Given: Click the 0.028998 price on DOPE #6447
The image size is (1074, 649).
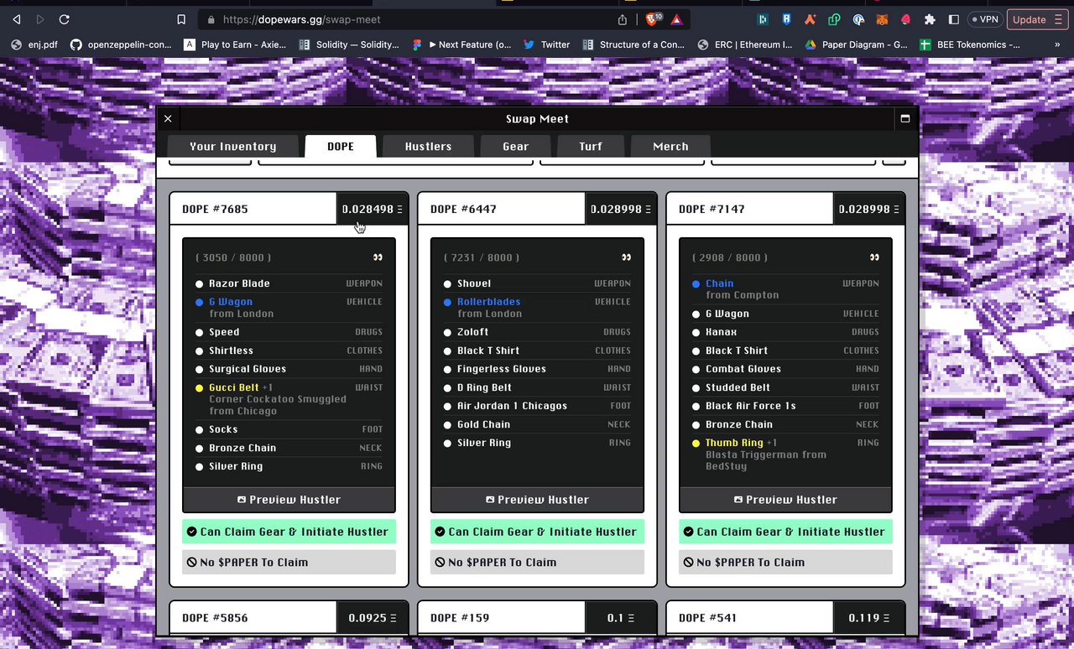Looking at the screenshot, I should (621, 209).
